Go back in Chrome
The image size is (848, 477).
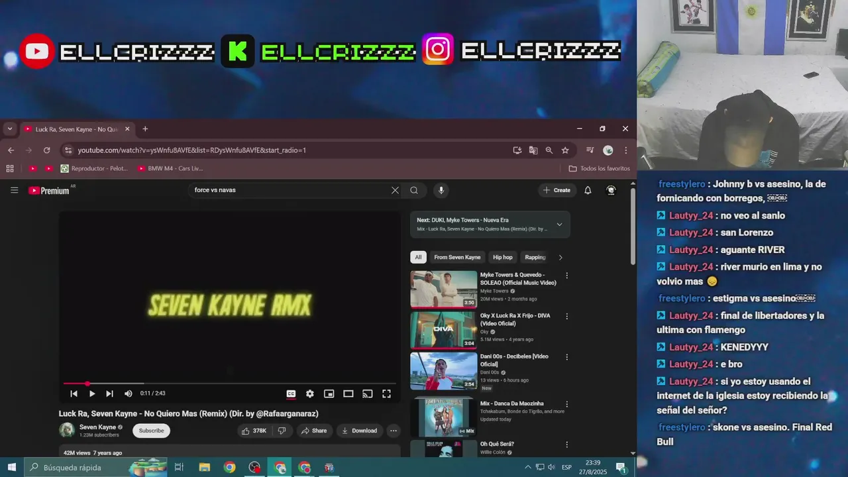click(11, 150)
